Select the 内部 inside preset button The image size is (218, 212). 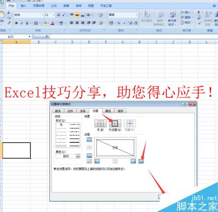click(129, 123)
